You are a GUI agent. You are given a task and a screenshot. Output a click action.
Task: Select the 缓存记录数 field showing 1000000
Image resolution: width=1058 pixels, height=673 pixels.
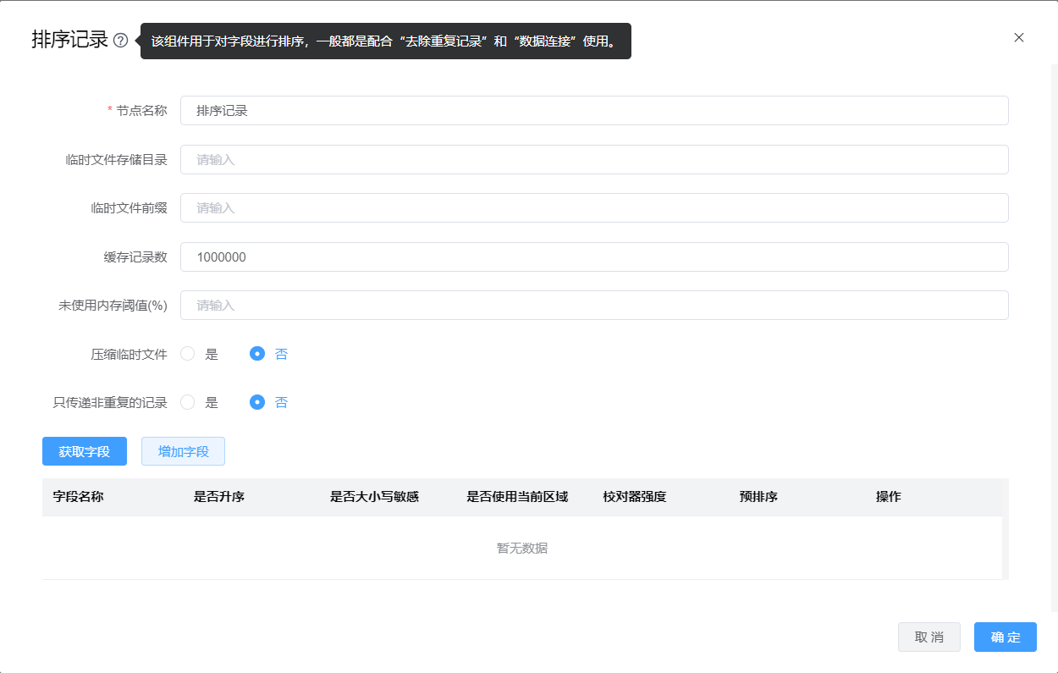(593, 257)
